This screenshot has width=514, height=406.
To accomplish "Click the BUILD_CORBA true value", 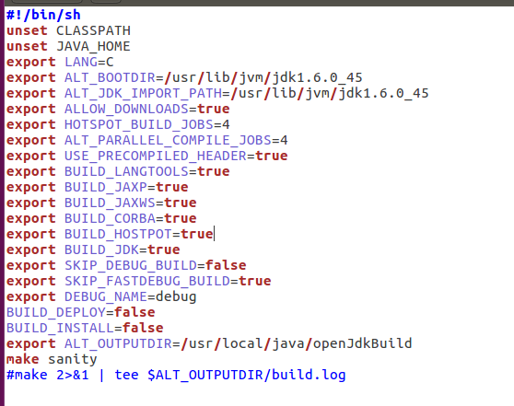I will pyautogui.click(x=181, y=218).
